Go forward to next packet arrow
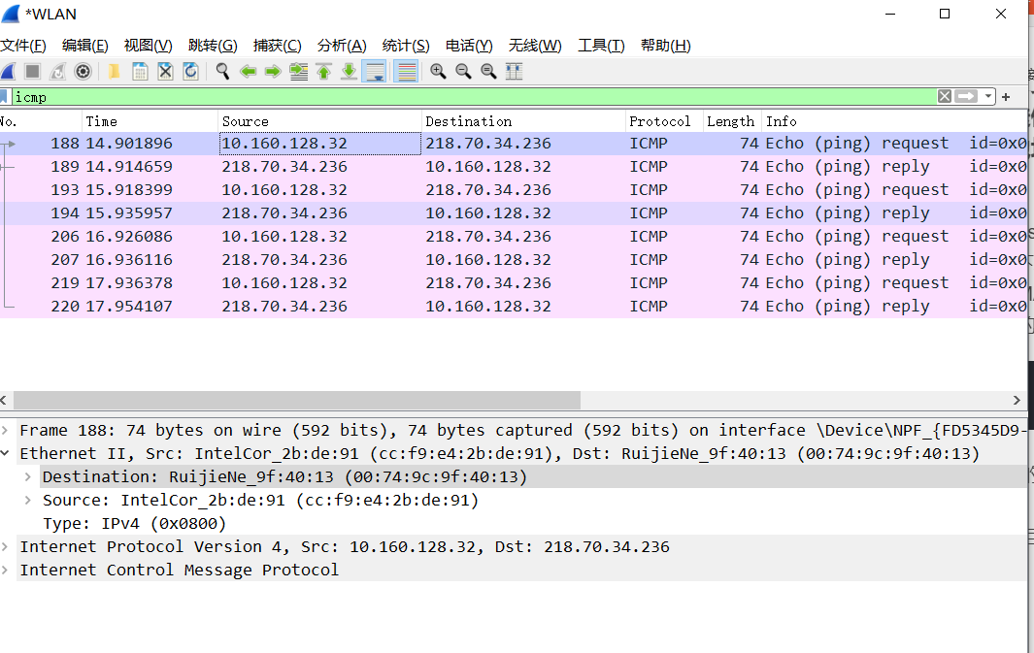1034x653 pixels. click(273, 71)
